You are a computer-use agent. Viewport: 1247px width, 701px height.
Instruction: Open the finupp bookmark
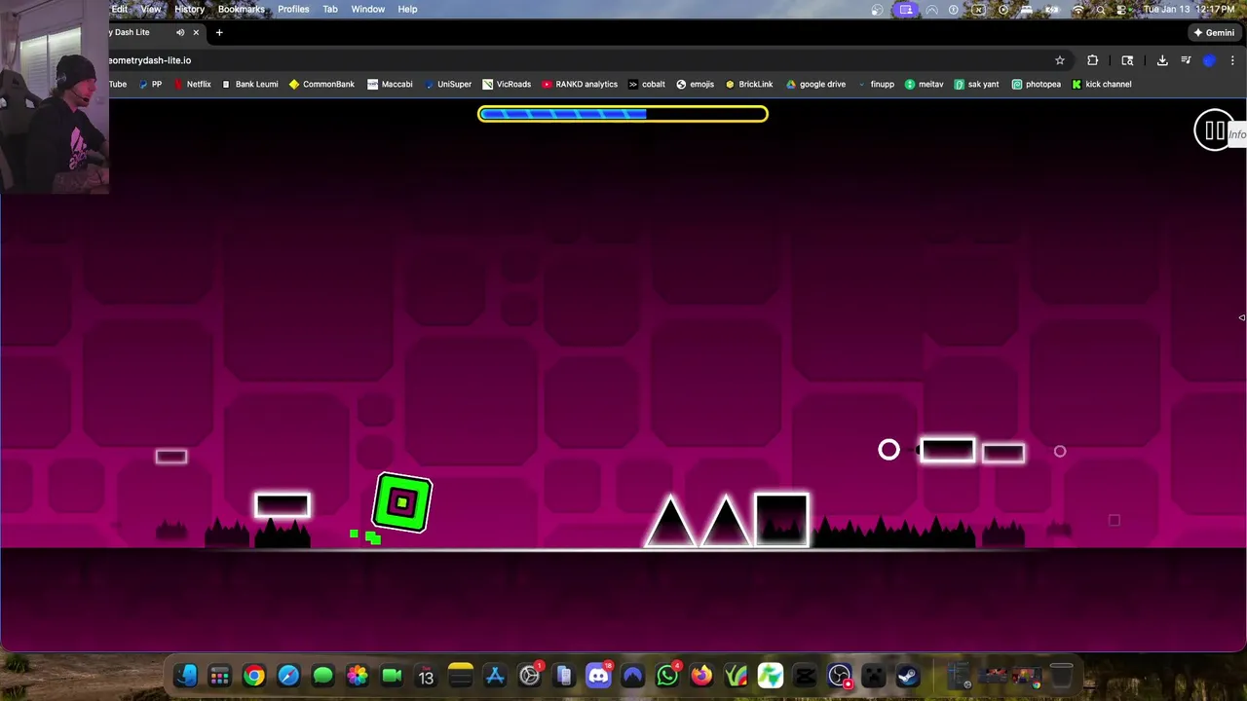[x=876, y=84]
